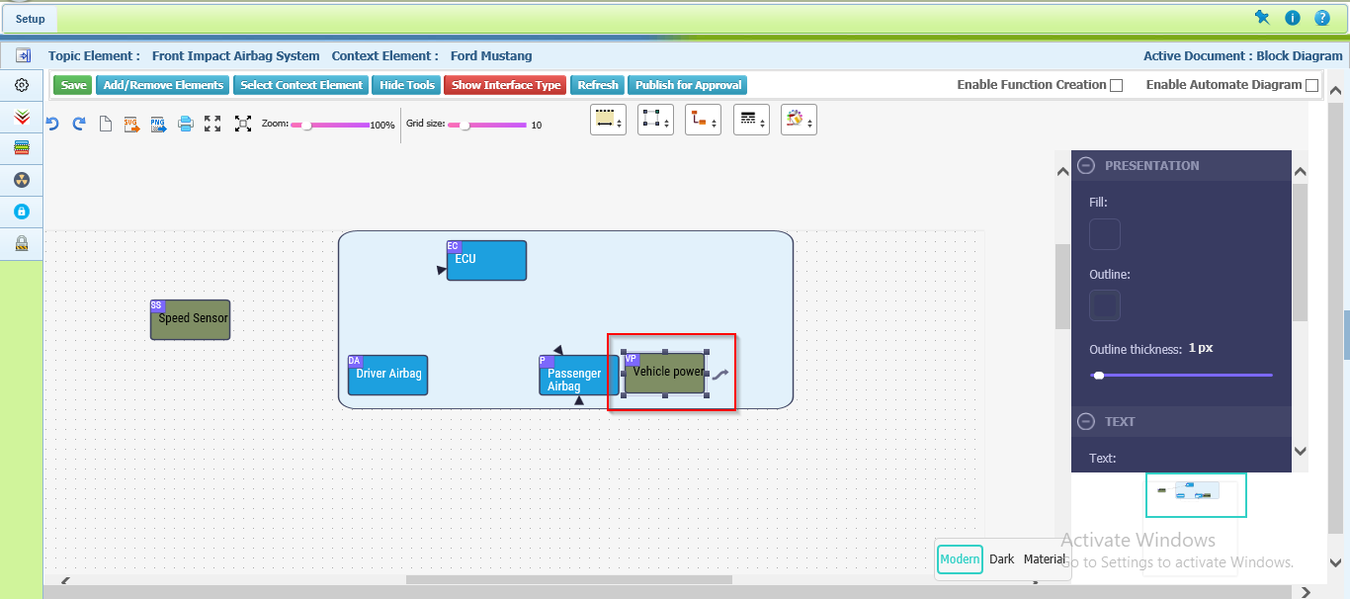Click properties panel scroll-down arrow
The width and height of the screenshot is (1350, 599).
(1301, 451)
